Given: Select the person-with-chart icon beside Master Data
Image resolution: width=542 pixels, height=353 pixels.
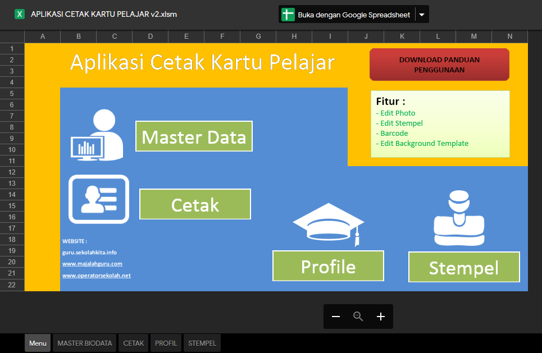Looking at the screenshot, I should [97, 135].
